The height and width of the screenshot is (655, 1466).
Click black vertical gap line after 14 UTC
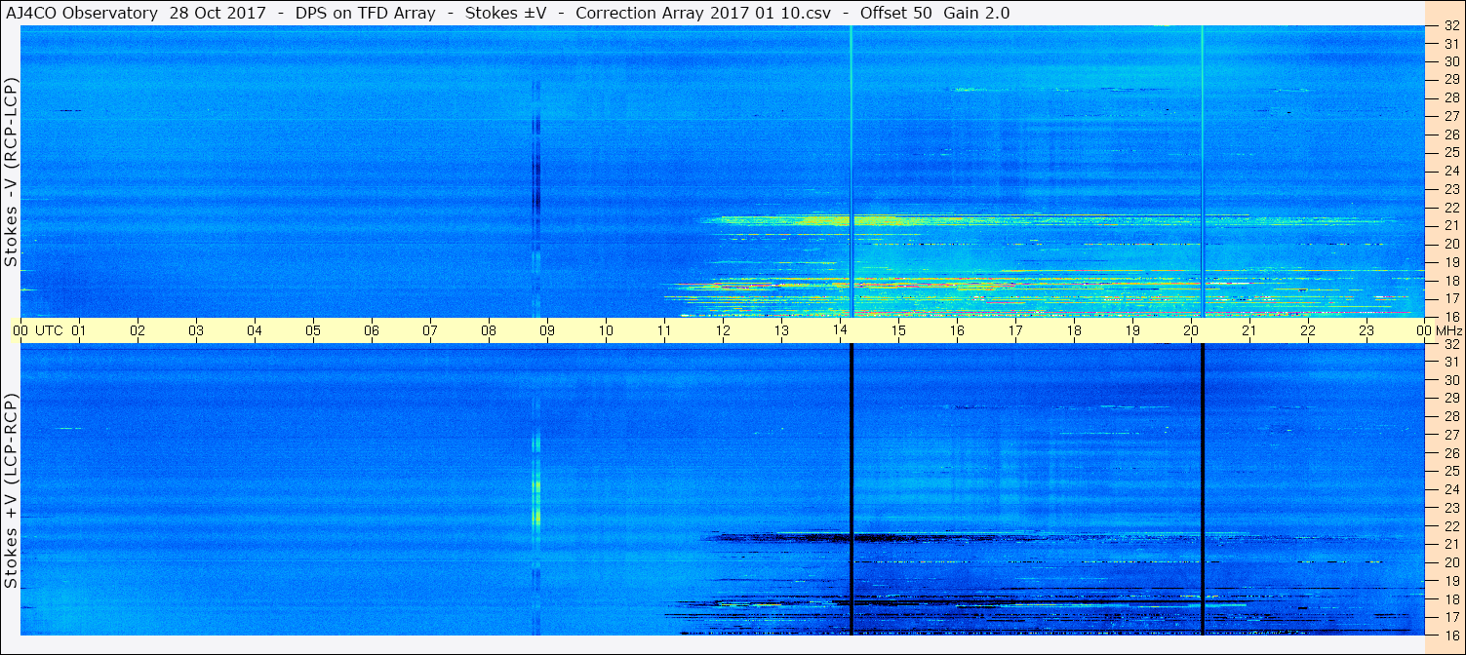coord(852,489)
